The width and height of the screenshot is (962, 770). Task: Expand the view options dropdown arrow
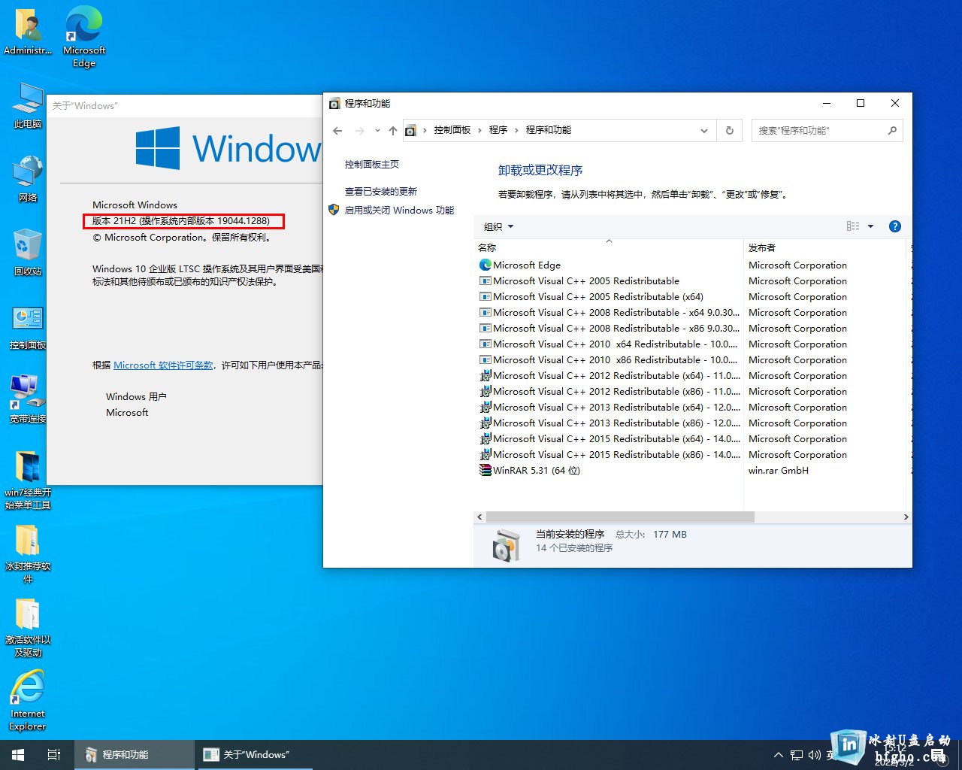pos(871,226)
